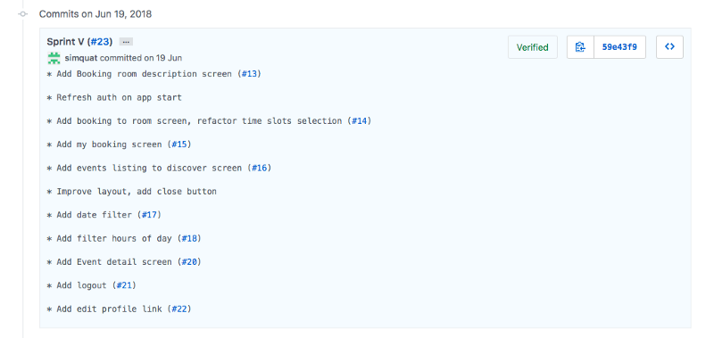Open issue #15 link

(179, 144)
